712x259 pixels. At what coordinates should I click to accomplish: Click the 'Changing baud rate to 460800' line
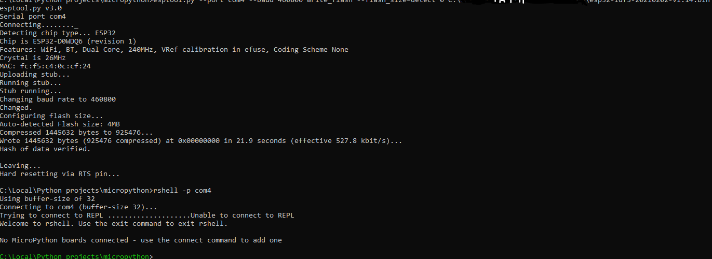tap(58, 99)
